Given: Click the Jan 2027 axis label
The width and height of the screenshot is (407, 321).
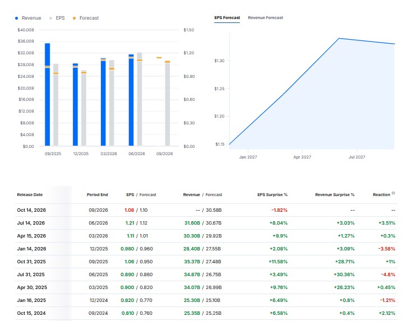Looking at the screenshot, I should point(248,157).
